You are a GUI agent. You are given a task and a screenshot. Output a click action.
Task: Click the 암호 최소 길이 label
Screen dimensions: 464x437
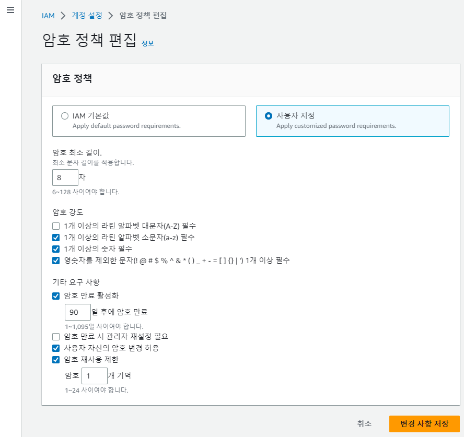point(77,152)
